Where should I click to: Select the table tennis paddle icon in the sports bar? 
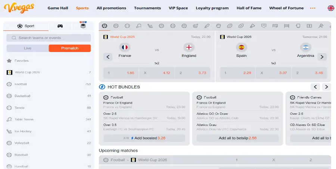(x=139, y=26)
